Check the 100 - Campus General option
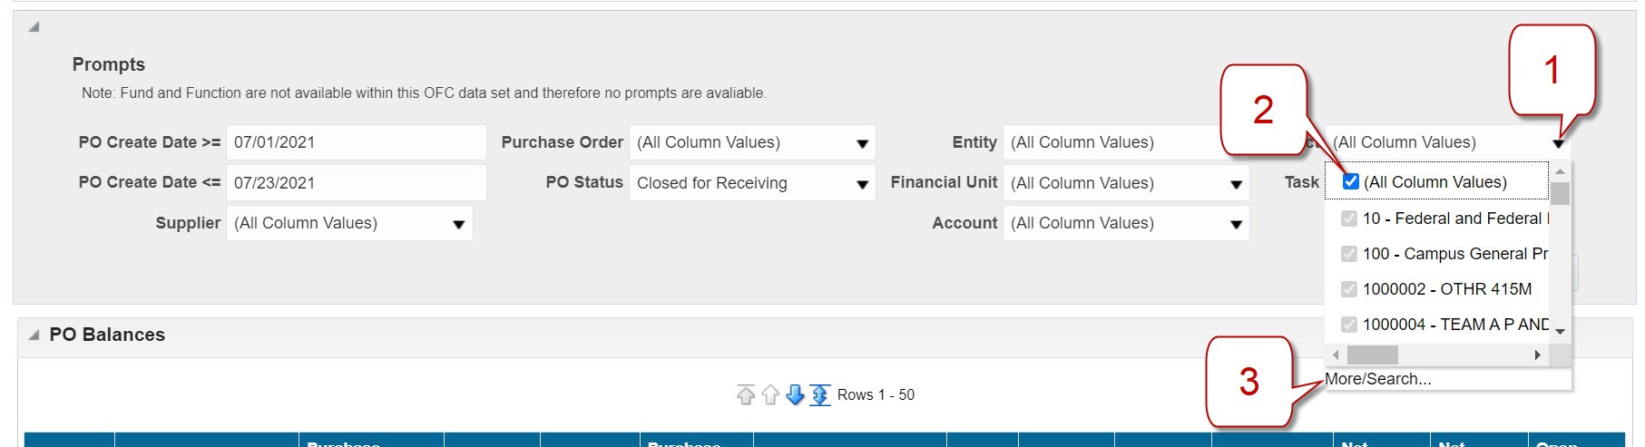1645x447 pixels. pos(1349,254)
